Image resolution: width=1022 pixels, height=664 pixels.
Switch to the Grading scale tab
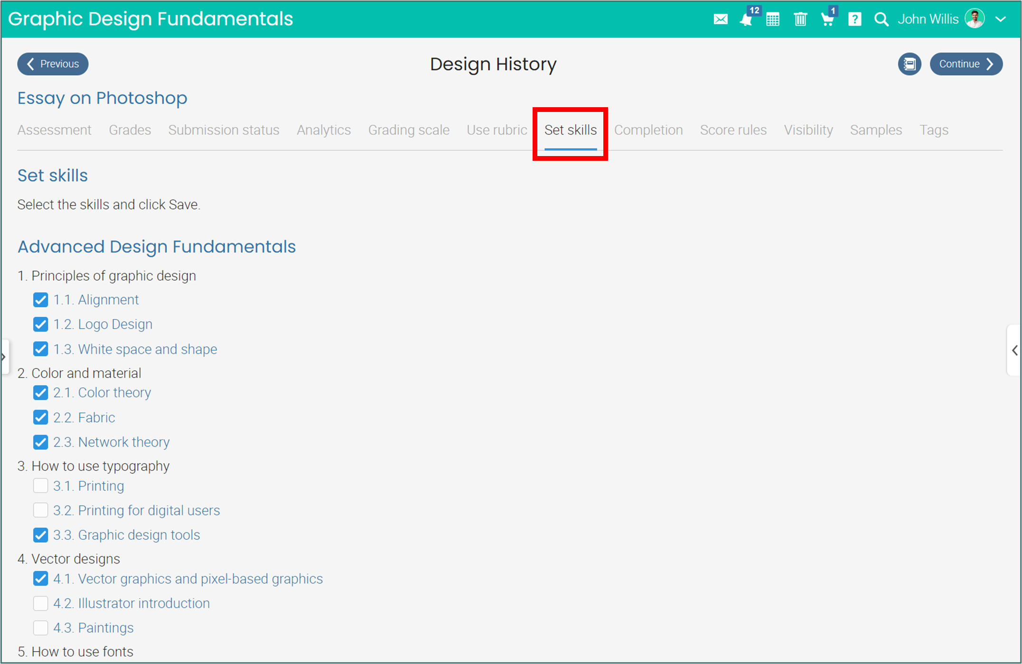click(x=409, y=130)
